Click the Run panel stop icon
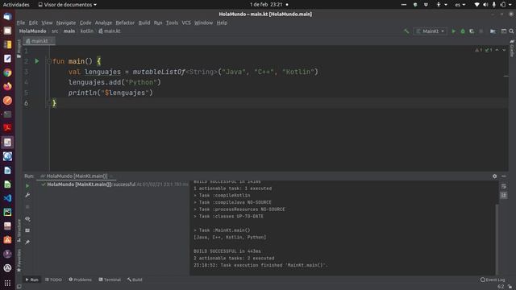Screen dimensions: 516x290 tap(27, 206)
